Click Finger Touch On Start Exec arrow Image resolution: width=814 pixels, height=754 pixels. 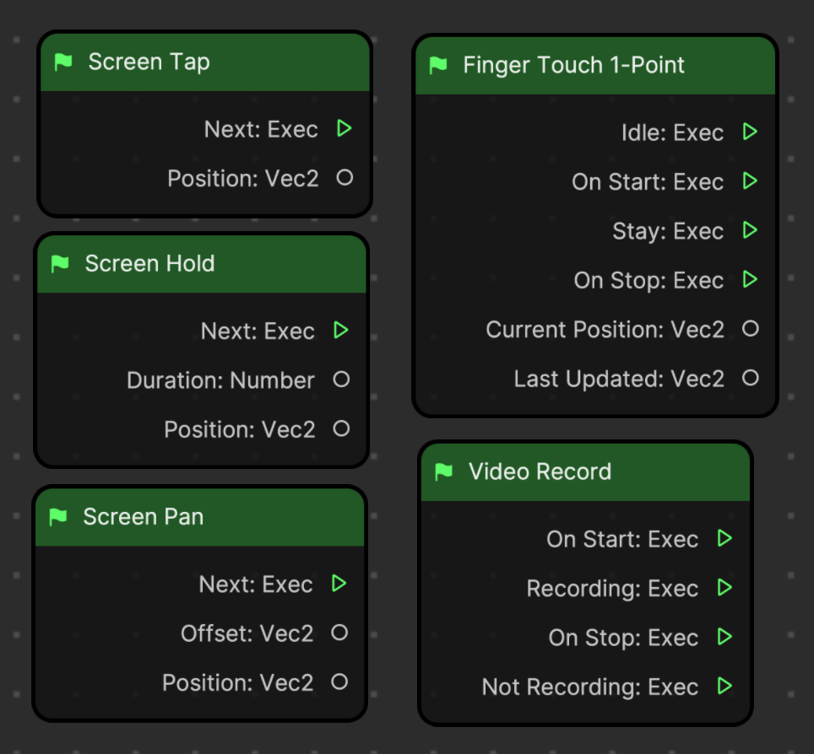tap(750, 181)
